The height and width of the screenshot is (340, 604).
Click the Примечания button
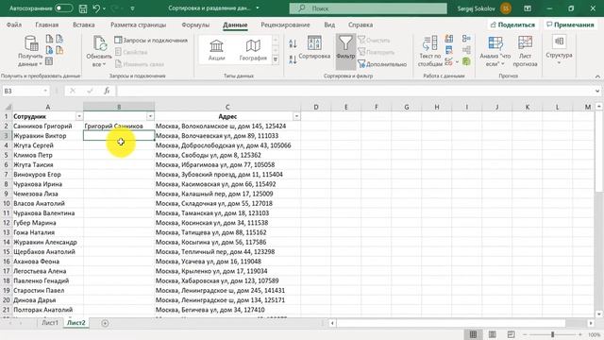click(x=570, y=25)
